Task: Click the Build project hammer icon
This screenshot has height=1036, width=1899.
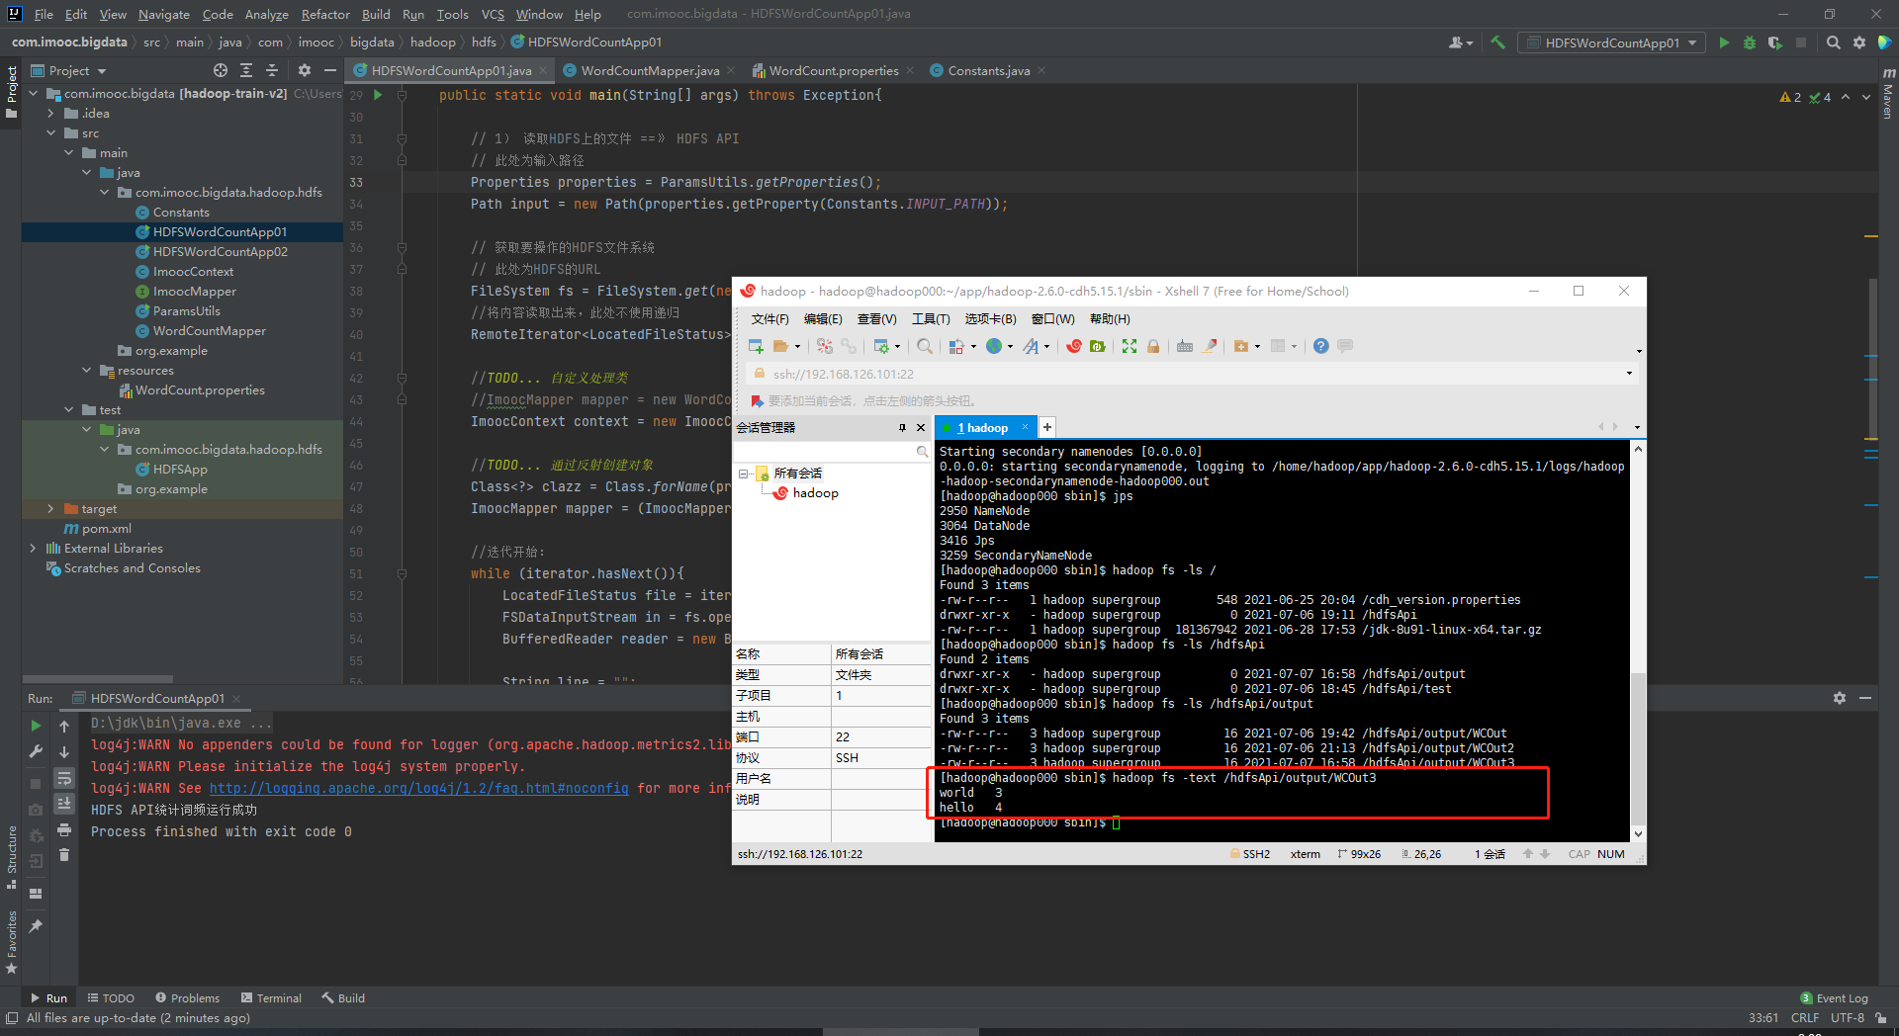Action: click(1497, 43)
